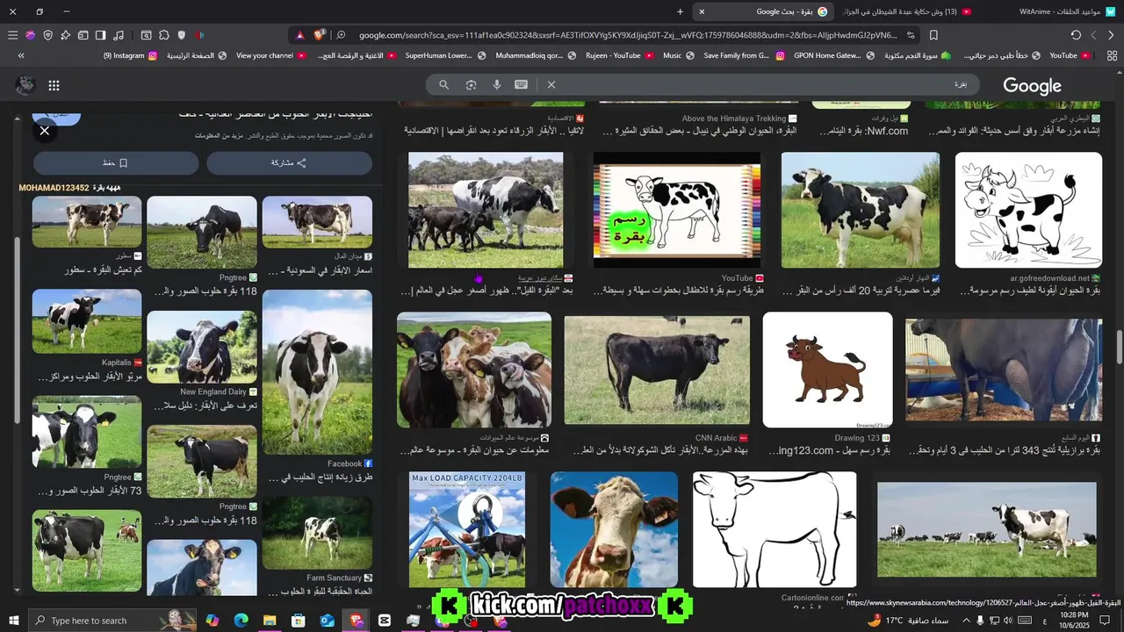
Task: Open the Brave main menu hamburger icon
Action: point(12,35)
